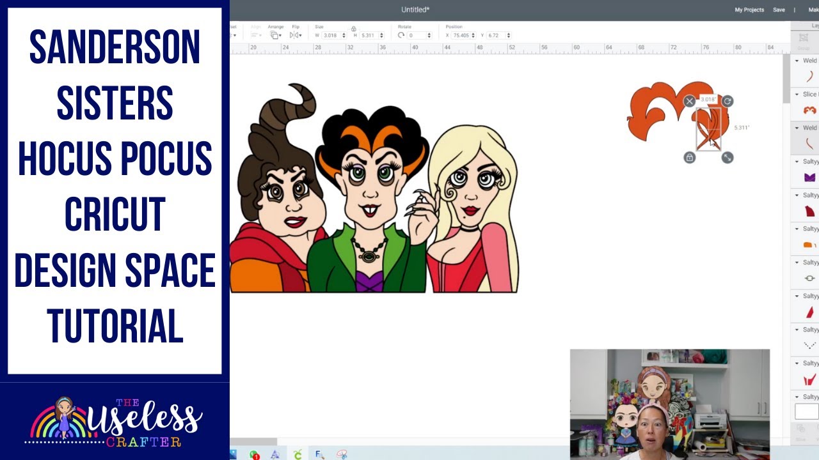The height and width of the screenshot is (460, 819).
Task: Open the F app icon in taskbar
Action: pyautogui.click(x=319, y=455)
